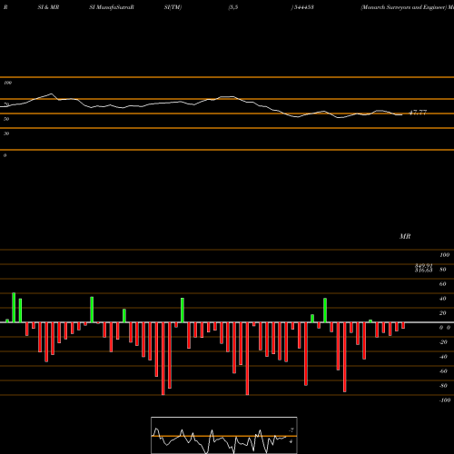
Task: Click the '80' tick label on MR axis
Action: pyautogui.click(x=443, y=270)
